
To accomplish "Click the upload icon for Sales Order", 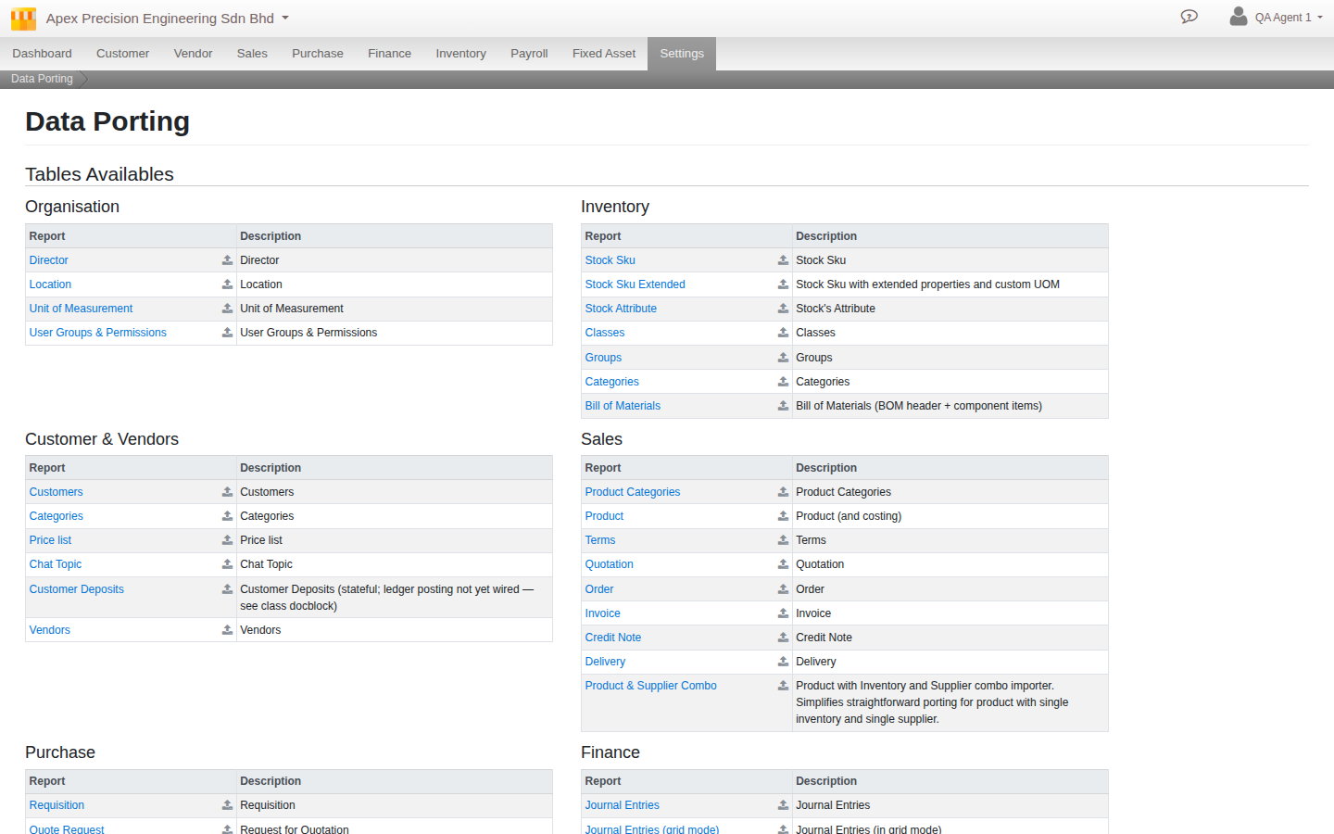I will 783,589.
